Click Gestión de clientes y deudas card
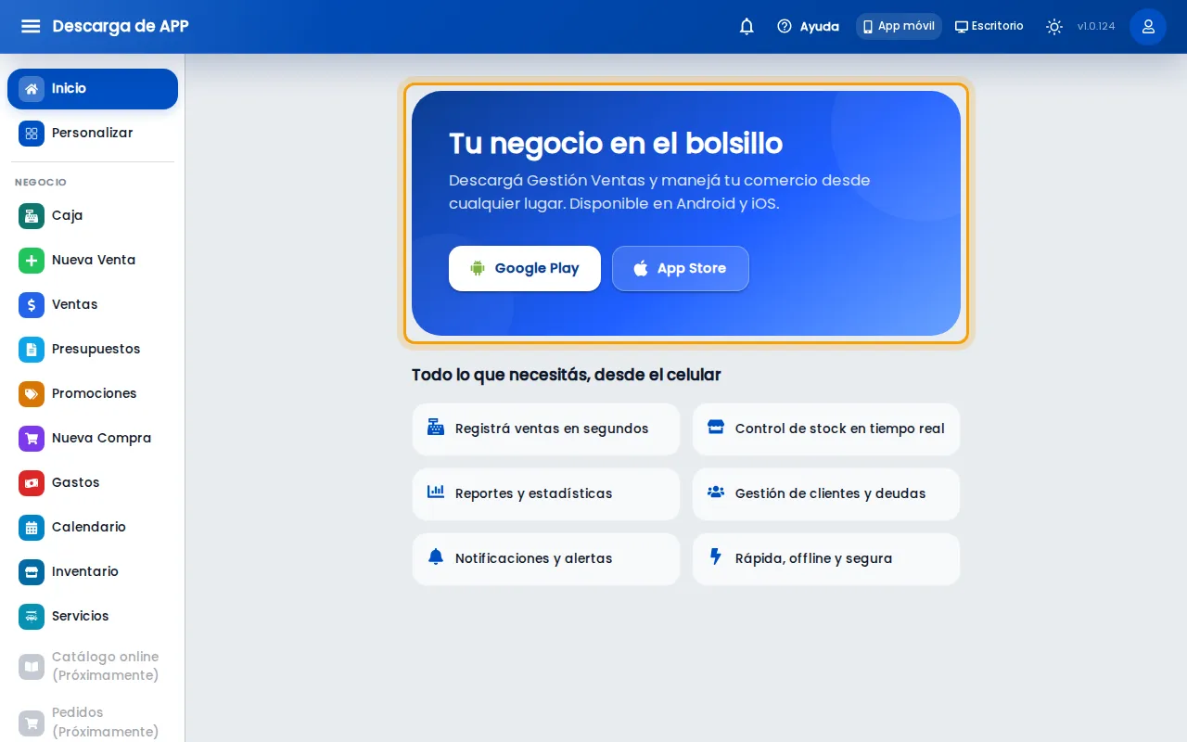This screenshot has height=742, width=1187. pos(826,494)
